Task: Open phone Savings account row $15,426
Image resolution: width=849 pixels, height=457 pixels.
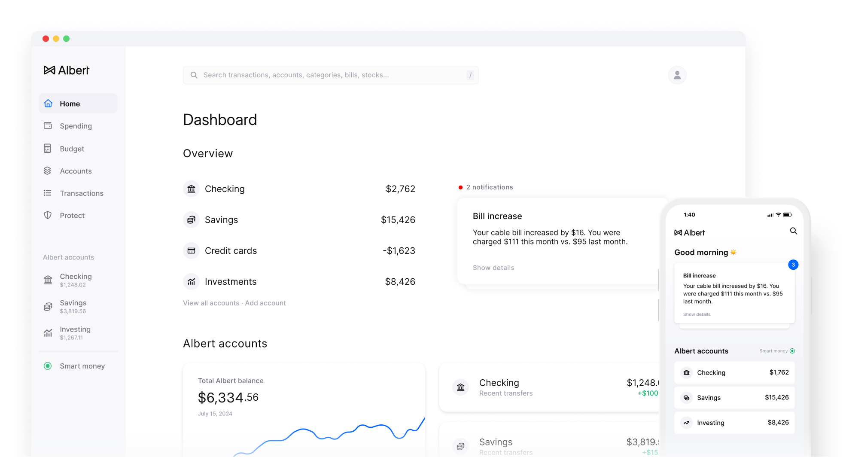Action: 734,398
